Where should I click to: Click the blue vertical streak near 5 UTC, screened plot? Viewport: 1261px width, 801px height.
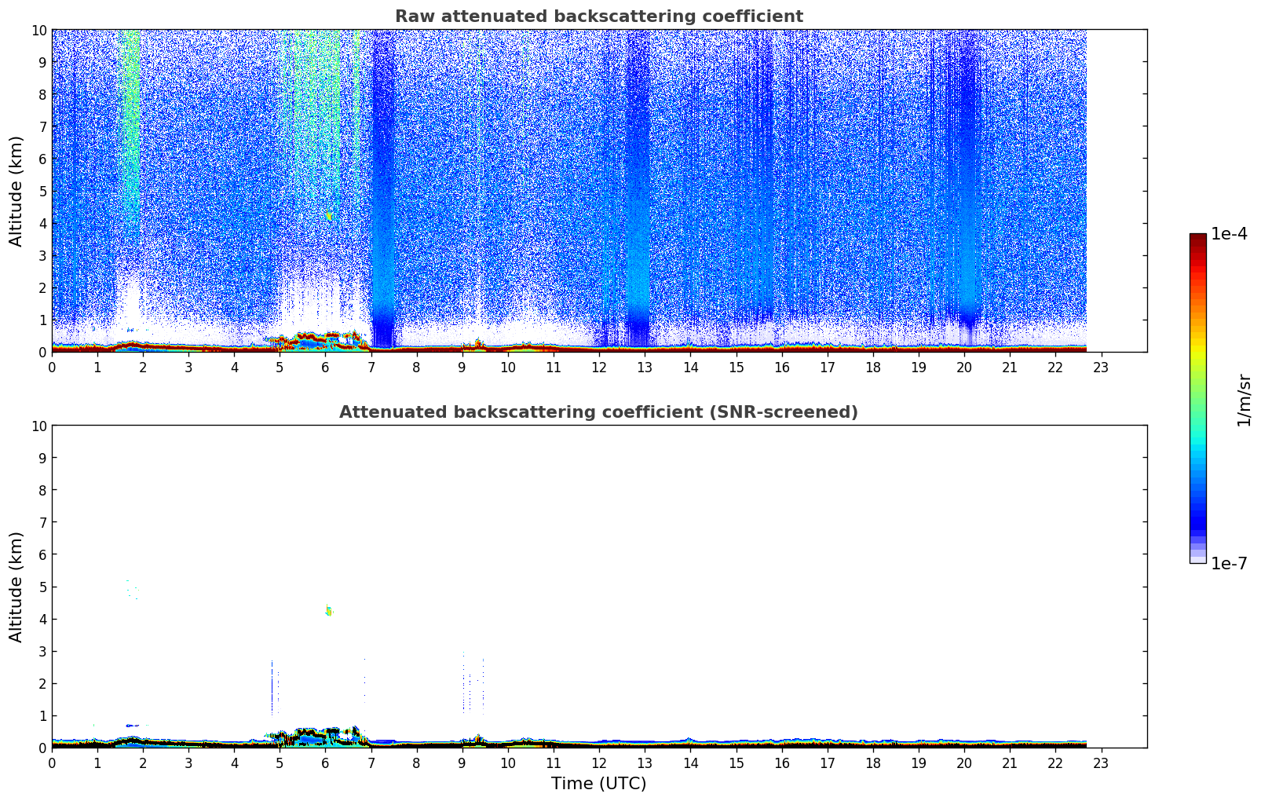272,687
